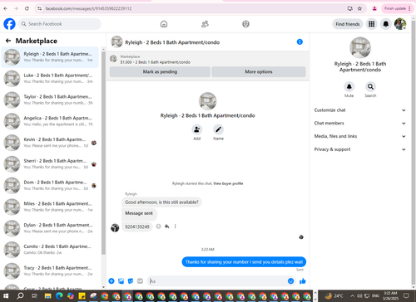416x302 pixels.
Task: Open the Facebook menu grid icon
Action: tap(371, 24)
